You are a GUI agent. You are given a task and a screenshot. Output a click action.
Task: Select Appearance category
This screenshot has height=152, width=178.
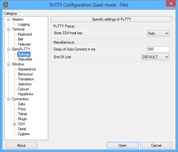27,69
